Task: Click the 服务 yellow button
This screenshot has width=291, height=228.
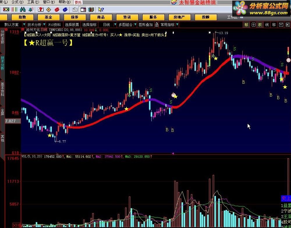Action: (153, 17)
